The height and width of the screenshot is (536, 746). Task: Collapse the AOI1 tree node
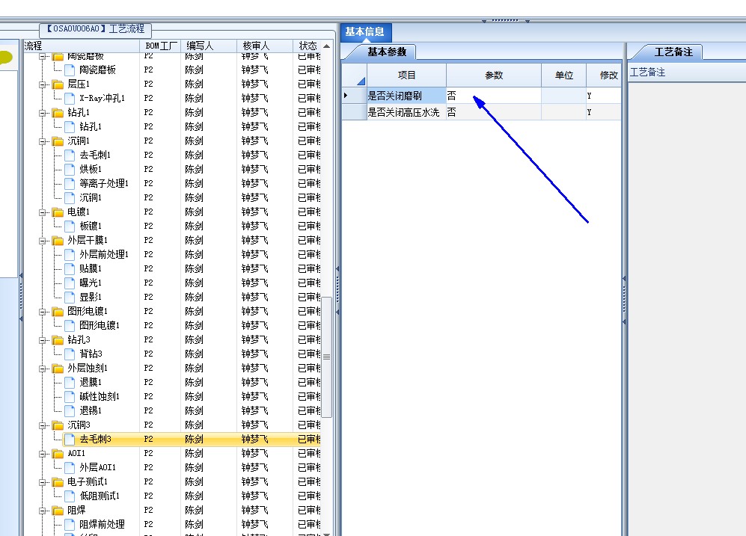pos(43,454)
